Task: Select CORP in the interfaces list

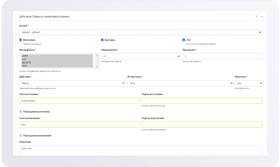Action: tap(57, 56)
